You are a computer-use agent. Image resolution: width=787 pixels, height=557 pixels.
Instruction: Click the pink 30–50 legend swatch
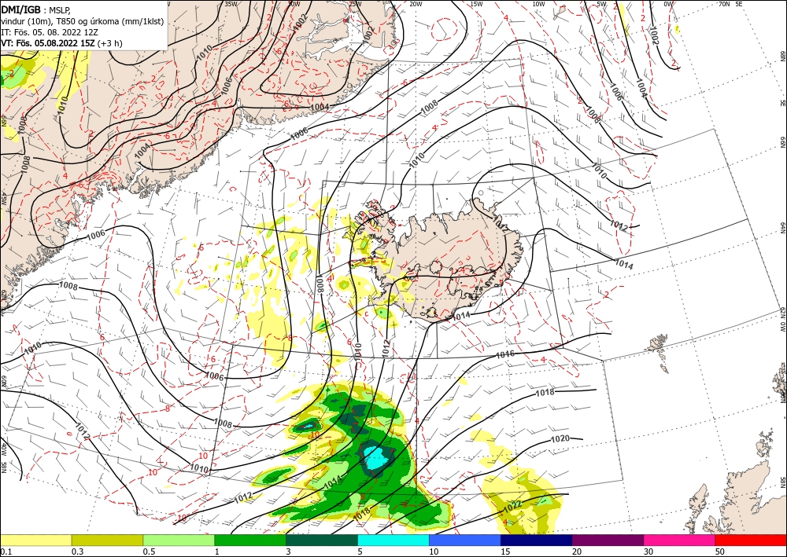(x=679, y=540)
